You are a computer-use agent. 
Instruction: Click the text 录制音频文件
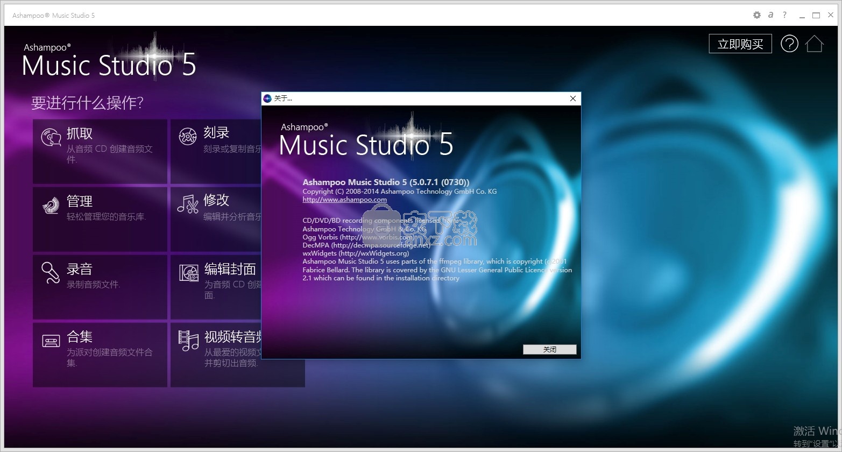click(x=93, y=284)
